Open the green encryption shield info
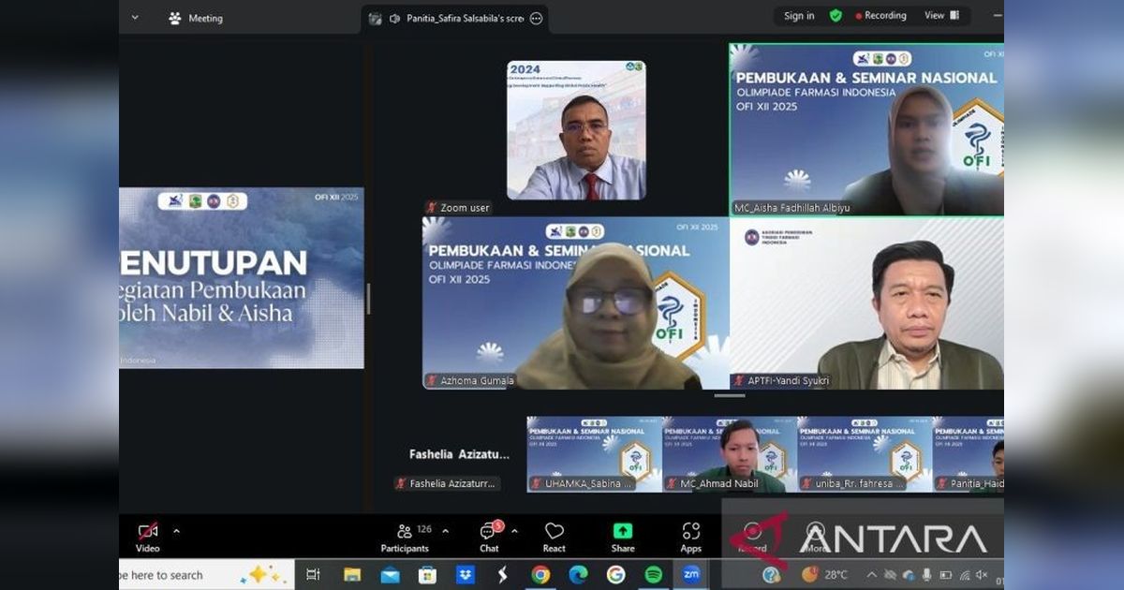This screenshot has width=1124, height=590. (836, 16)
